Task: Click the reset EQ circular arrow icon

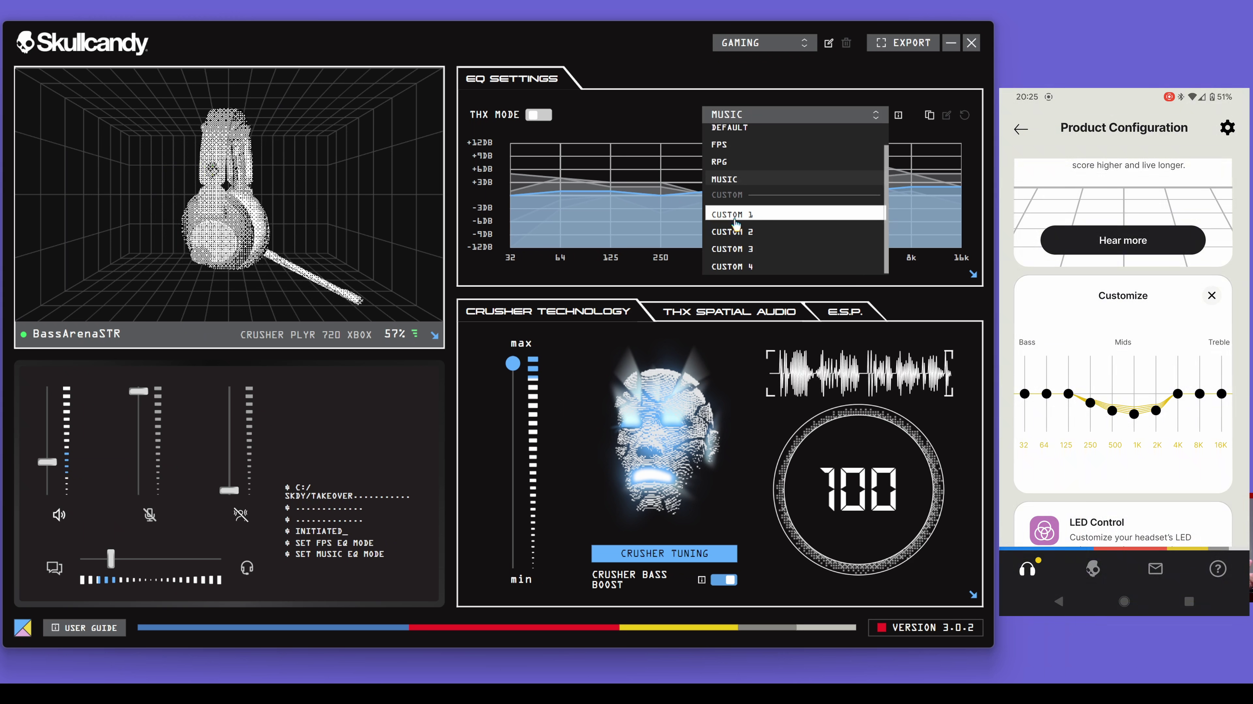Action: pyautogui.click(x=964, y=115)
